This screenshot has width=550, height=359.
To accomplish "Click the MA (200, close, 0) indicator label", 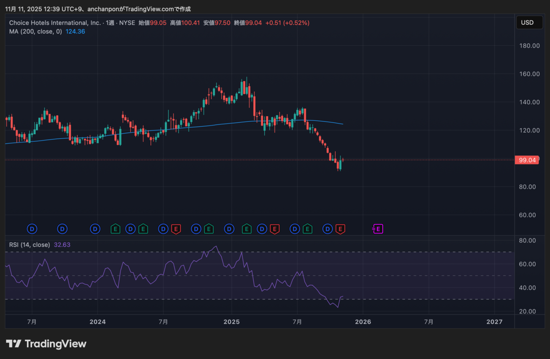I will (35, 32).
